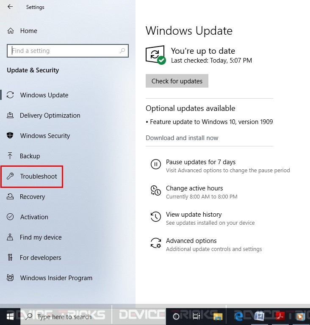Click the Check for updates button
310x325 pixels.
[177, 81]
